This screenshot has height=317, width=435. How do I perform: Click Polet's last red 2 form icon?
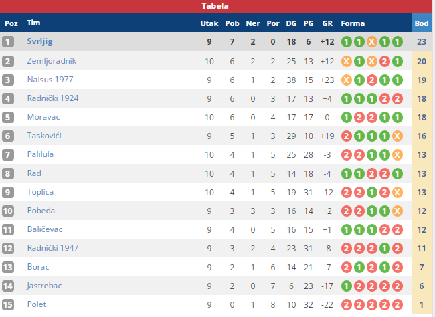[x=398, y=305]
